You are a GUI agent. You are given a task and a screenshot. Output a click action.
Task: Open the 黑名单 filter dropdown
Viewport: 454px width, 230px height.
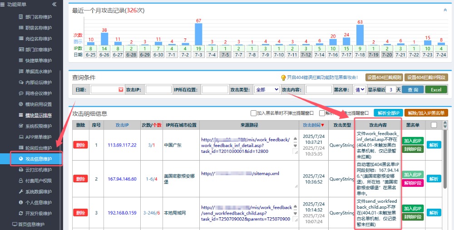(360, 90)
